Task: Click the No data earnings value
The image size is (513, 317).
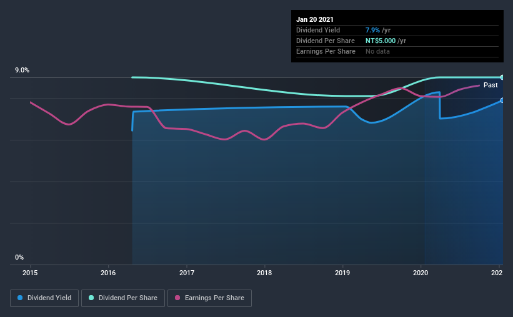Action: coord(377,51)
